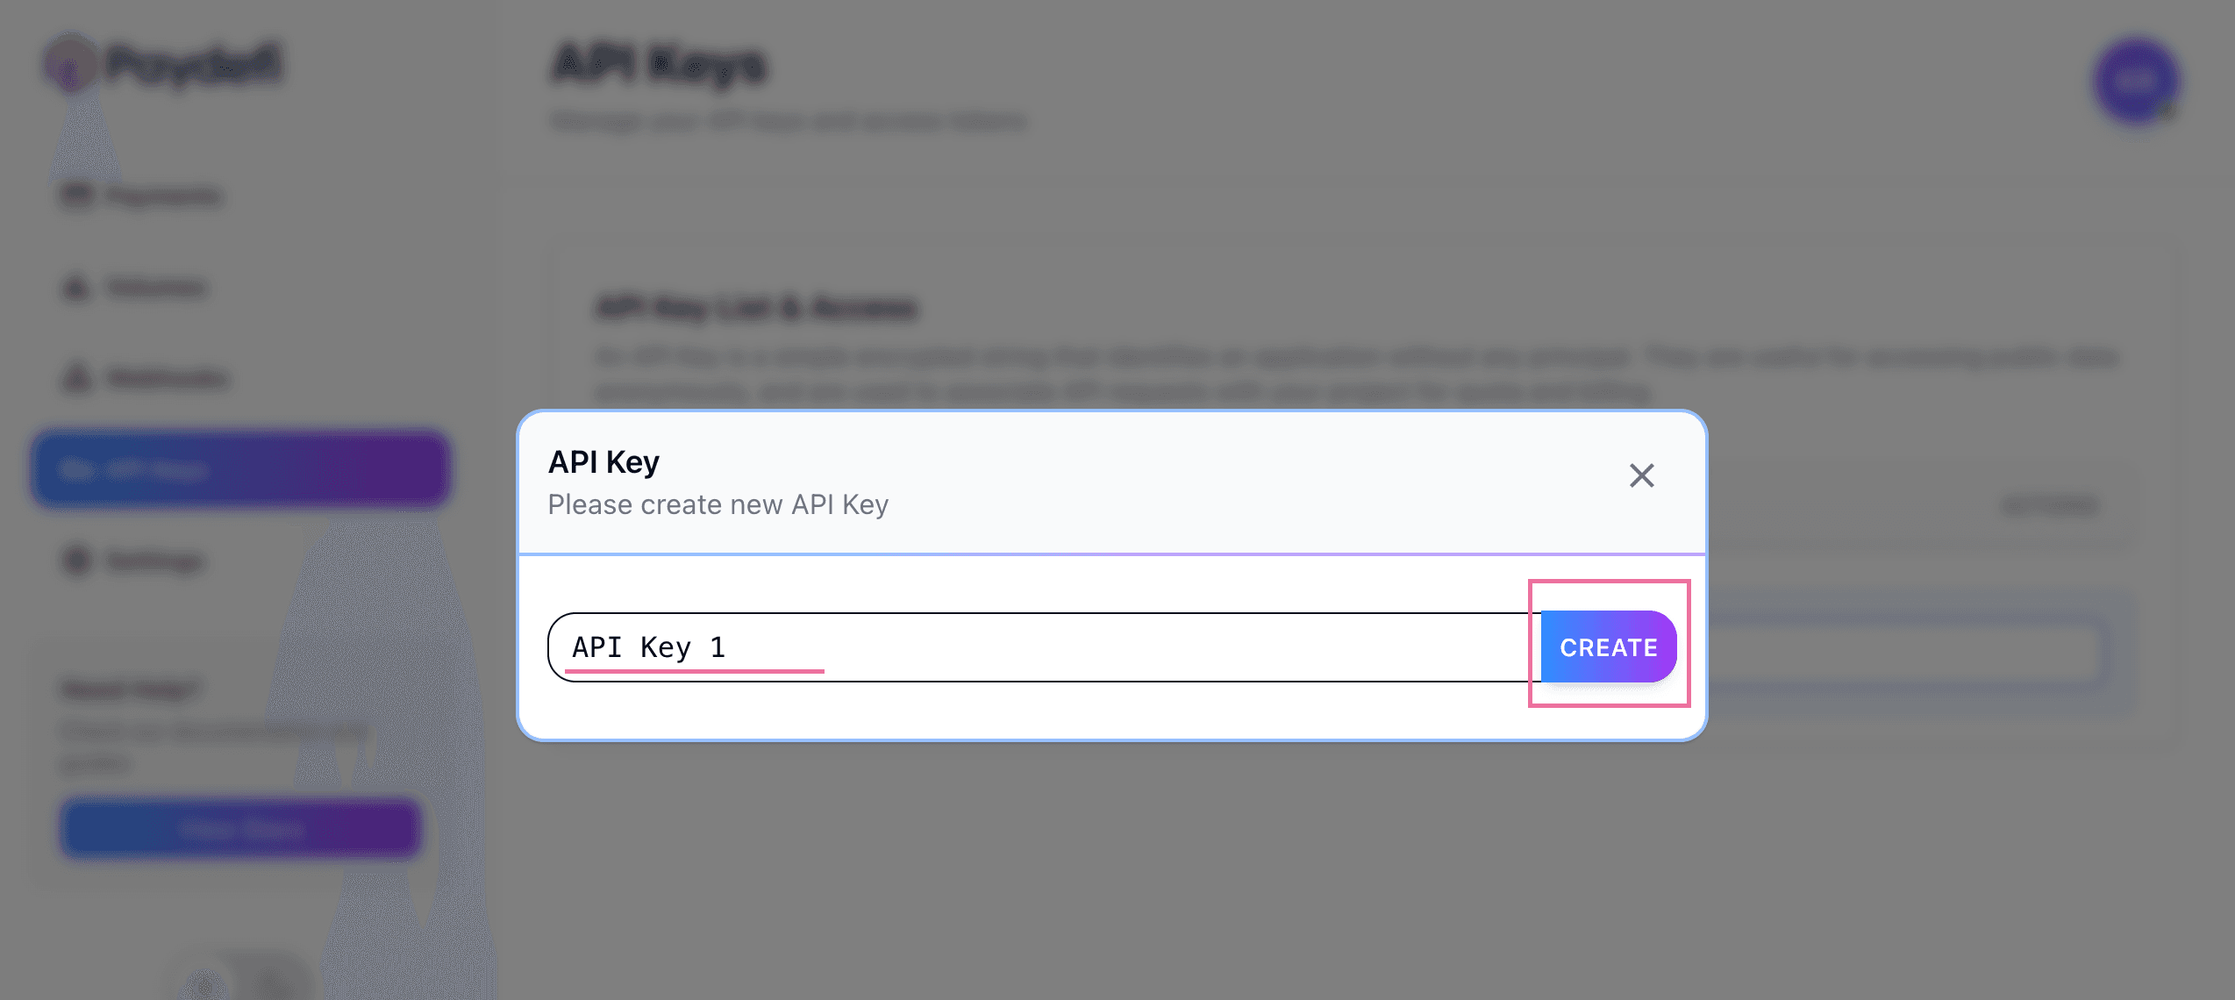Image resolution: width=2235 pixels, height=1000 pixels.
Task: Click the Webhooks sidebar icon
Action: (x=75, y=377)
